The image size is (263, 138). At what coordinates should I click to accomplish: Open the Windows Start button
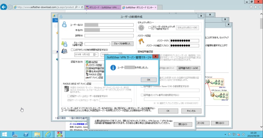(5, 134)
